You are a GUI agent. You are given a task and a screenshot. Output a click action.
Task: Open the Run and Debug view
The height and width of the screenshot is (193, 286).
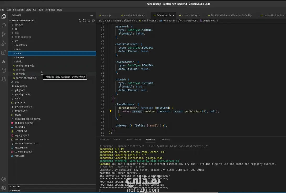4,43
